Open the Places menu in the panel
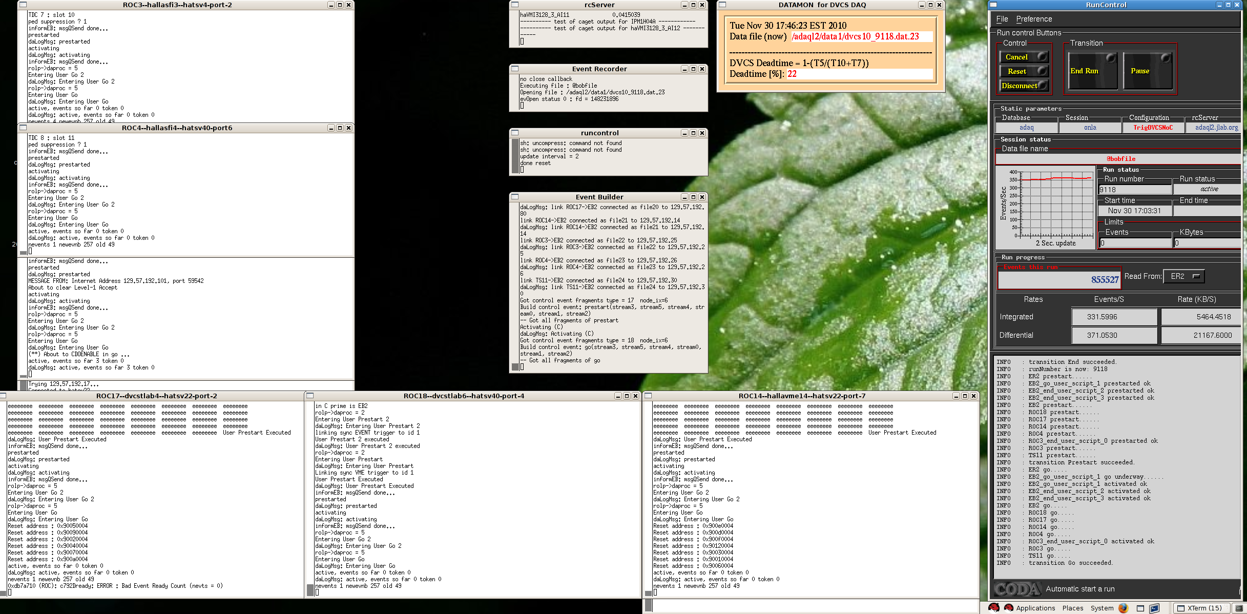This screenshot has height=614, width=1247. click(x=1073, y=608)
